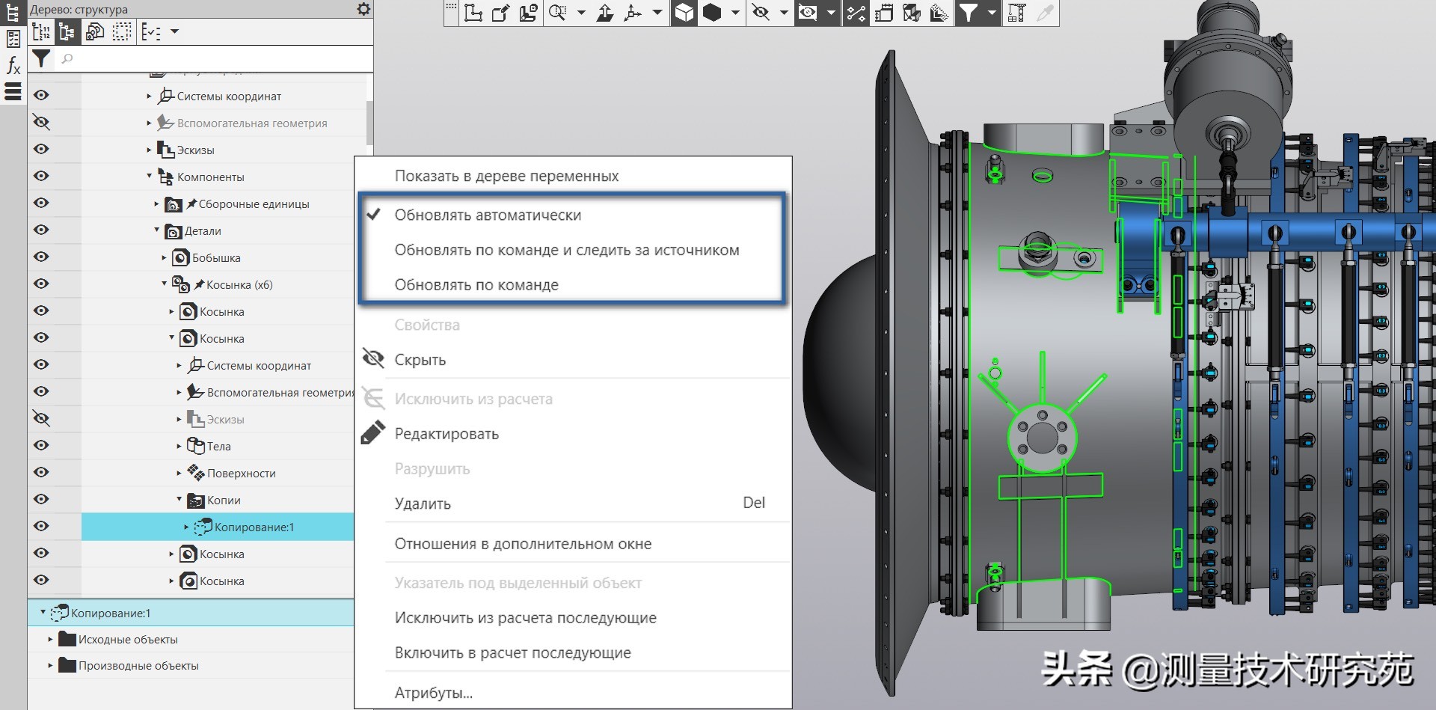This screenshot has width=1436, height=710.
Task: Expand the Бобышка tree node
Action: (163, 257)
